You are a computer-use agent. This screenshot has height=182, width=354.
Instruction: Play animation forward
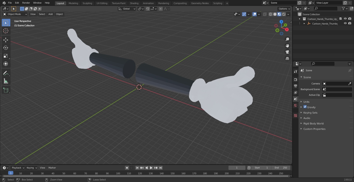pos(151,168)
